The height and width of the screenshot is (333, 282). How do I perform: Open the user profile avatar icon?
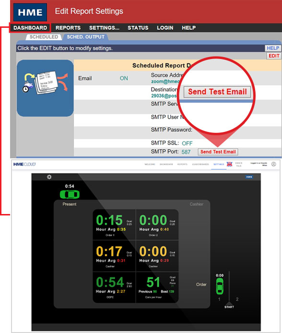pyautogui.click(x=274, y=164)
